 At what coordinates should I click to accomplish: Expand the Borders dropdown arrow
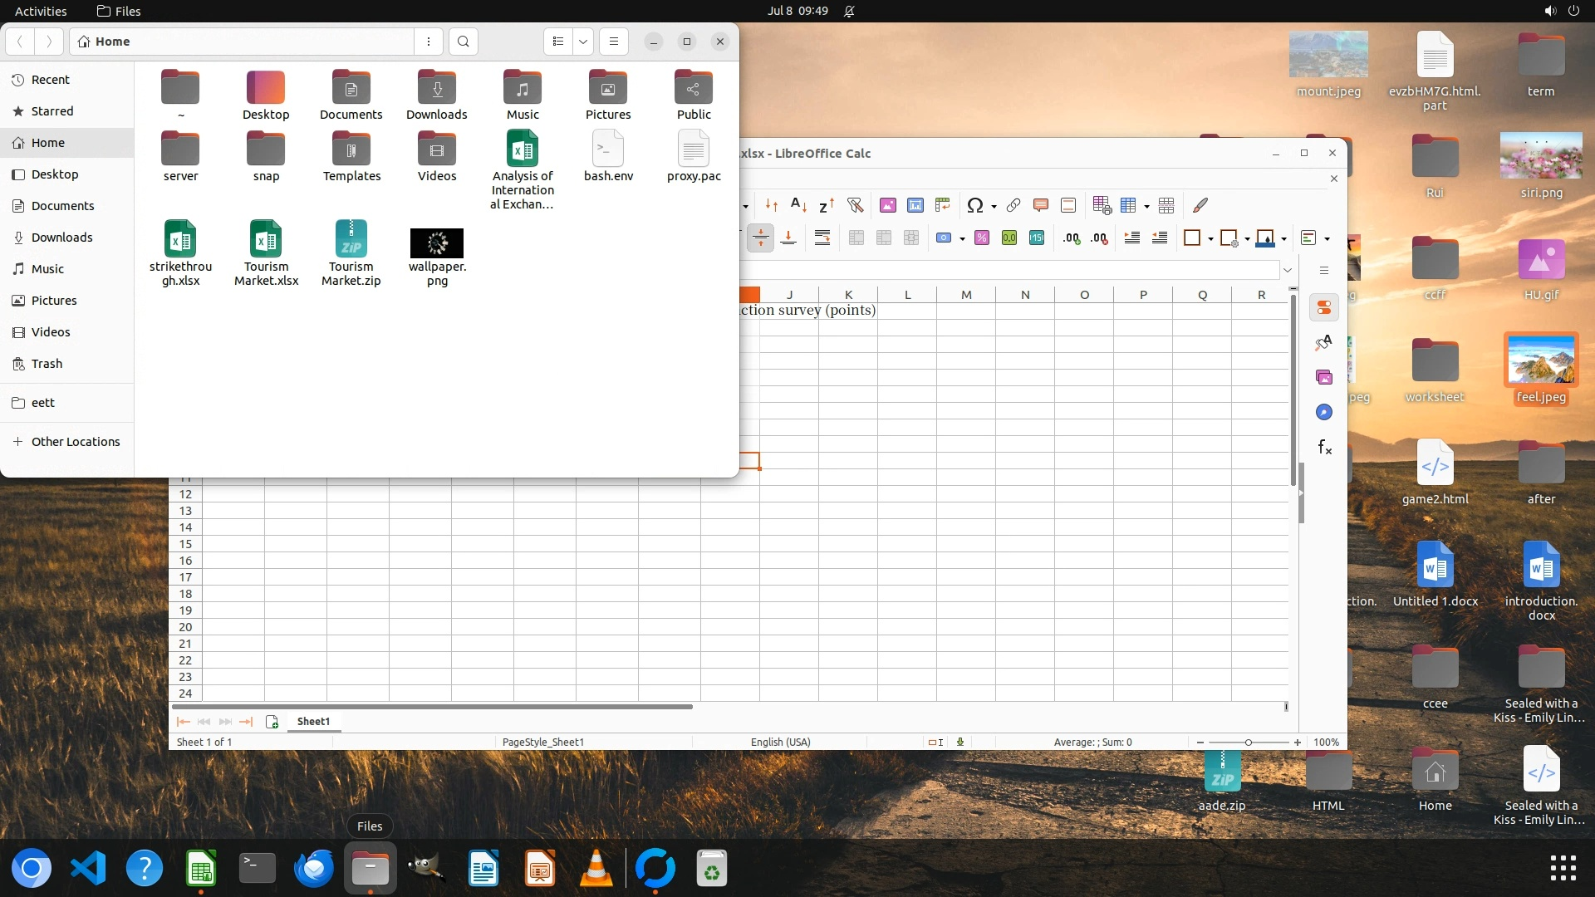click(x=1210, y=239)
